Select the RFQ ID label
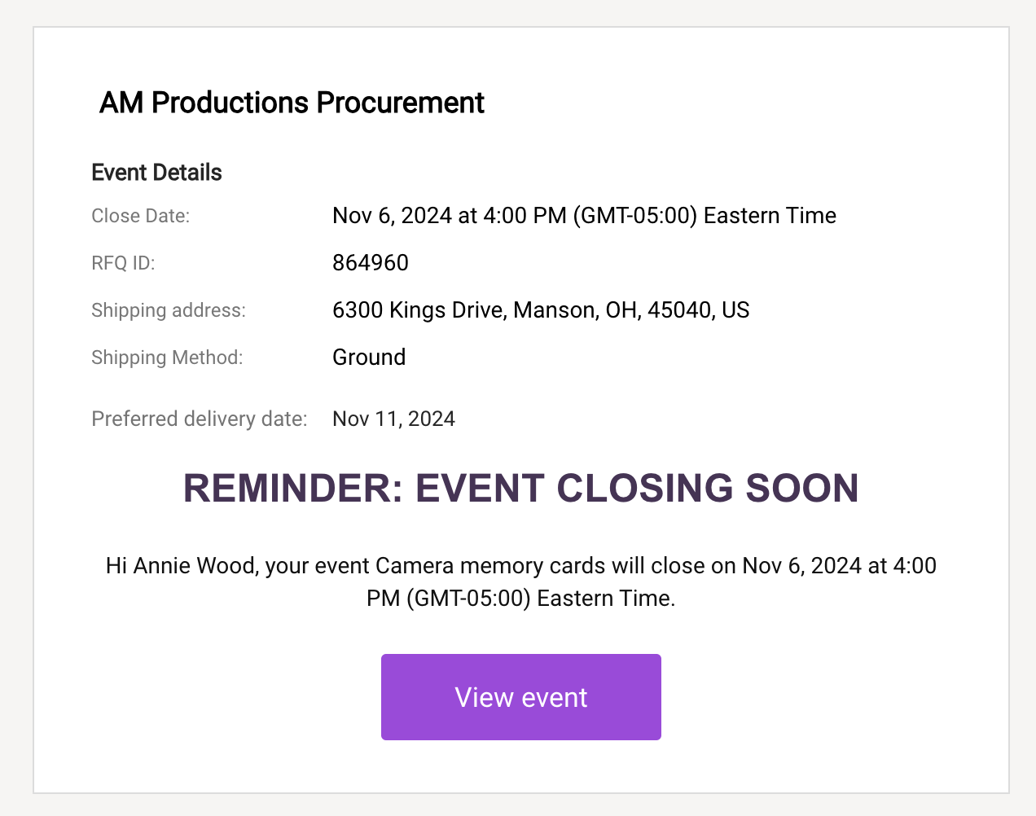Screen dimensions: 1036x816 [x=123, y=263]
